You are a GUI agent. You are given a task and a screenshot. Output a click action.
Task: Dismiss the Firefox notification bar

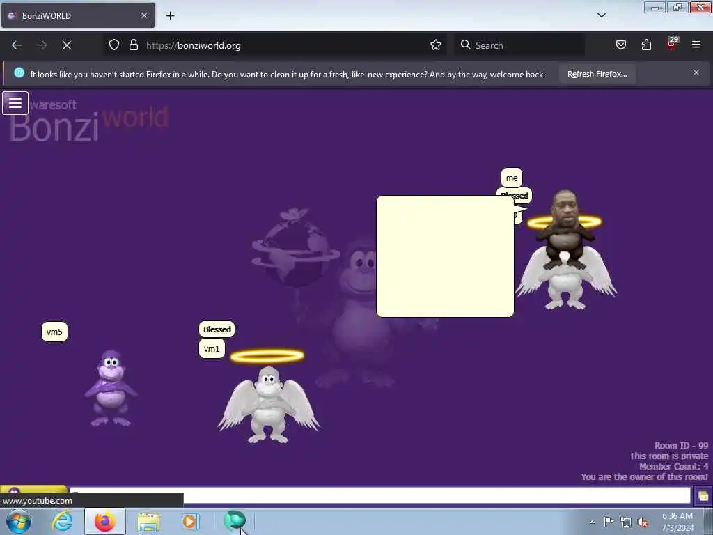click(x=696, y=72)
